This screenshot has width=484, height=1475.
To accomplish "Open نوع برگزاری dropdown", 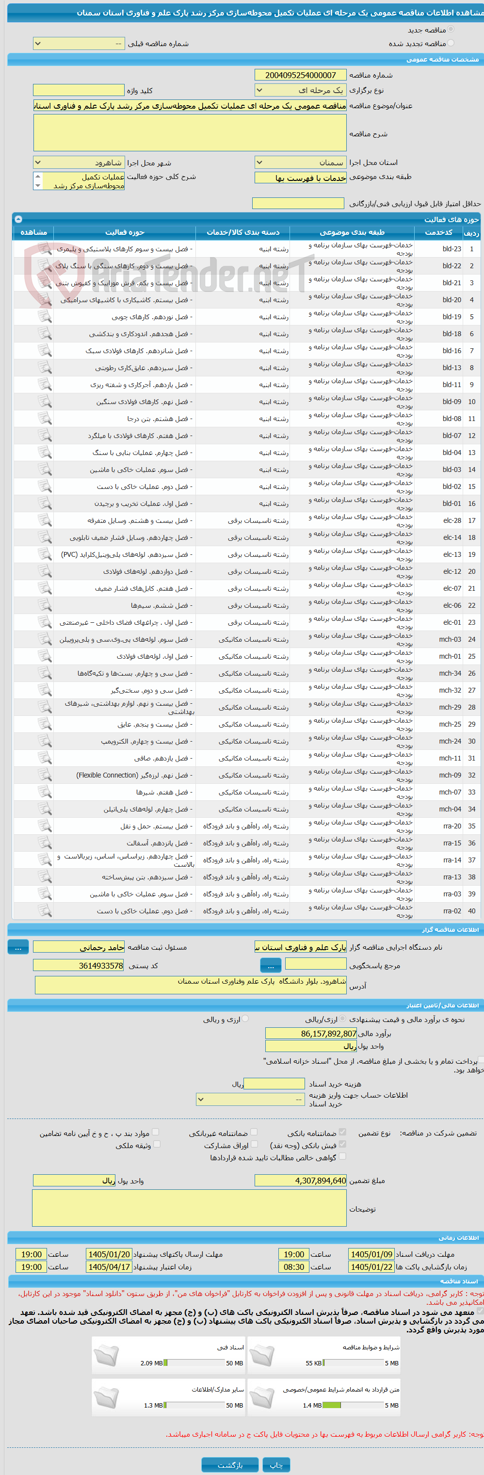I will point(300,90).
